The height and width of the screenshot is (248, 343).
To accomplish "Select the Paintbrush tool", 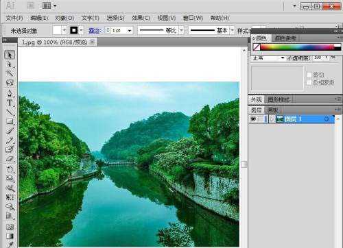I will (x=10, y=131).
